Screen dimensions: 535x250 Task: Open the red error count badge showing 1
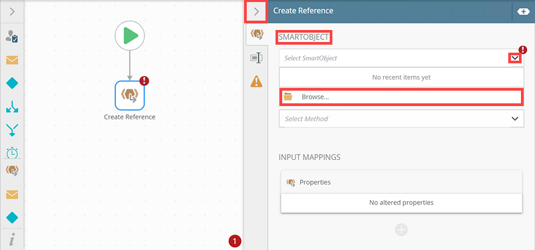pos(235,241)
